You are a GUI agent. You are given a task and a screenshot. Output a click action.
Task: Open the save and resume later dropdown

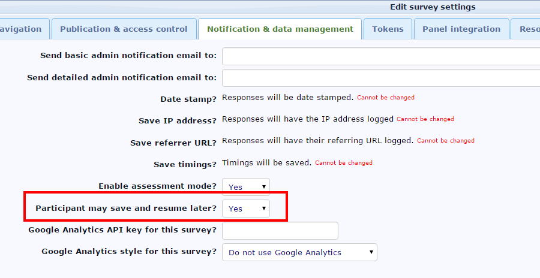pos(246,208)
